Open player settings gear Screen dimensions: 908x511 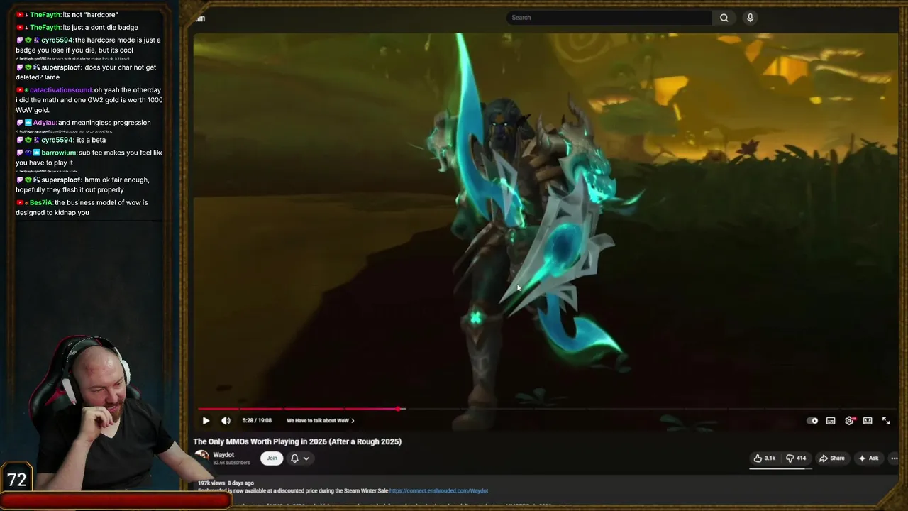(x=849, y=421)
